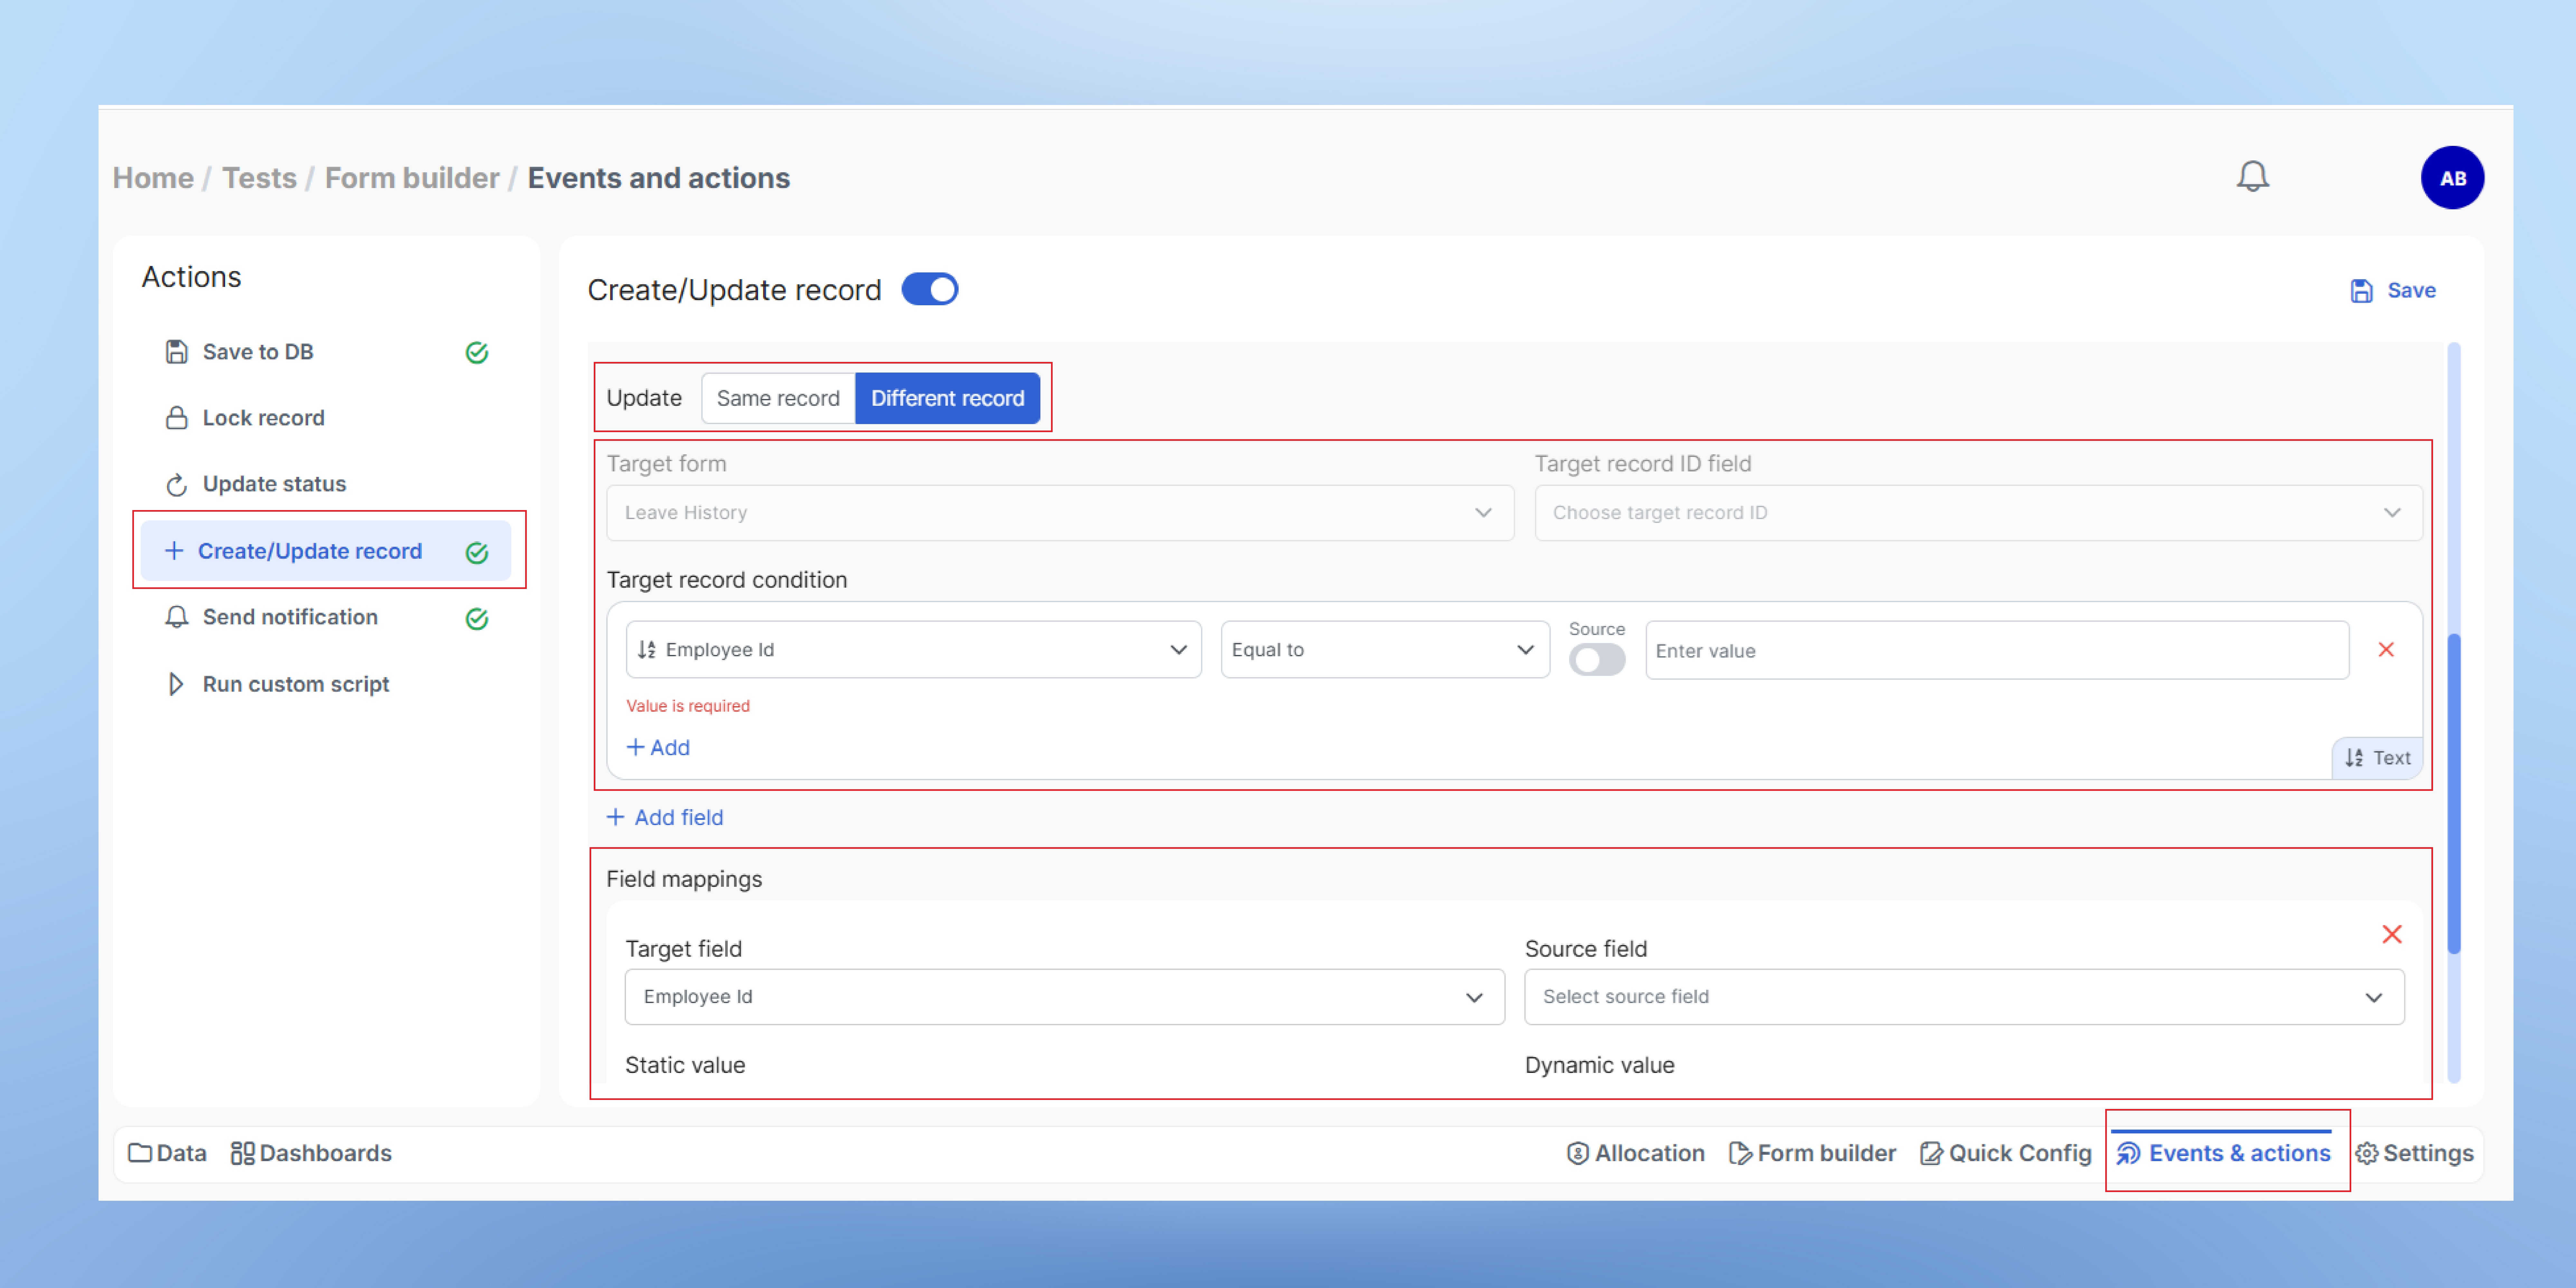Open Run custom script action
This screenshot has width=2576, height=1288.
(295, 684)
